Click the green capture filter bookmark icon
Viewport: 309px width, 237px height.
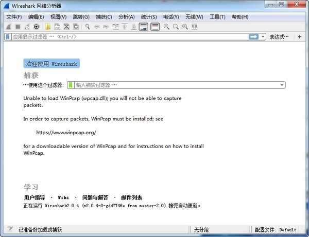(x=71, y=85)
